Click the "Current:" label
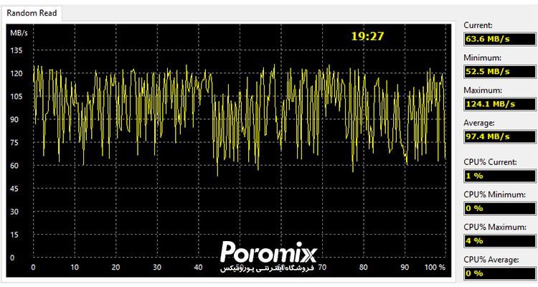The height and width of the screenshot is (287, 538). point(478,25)
